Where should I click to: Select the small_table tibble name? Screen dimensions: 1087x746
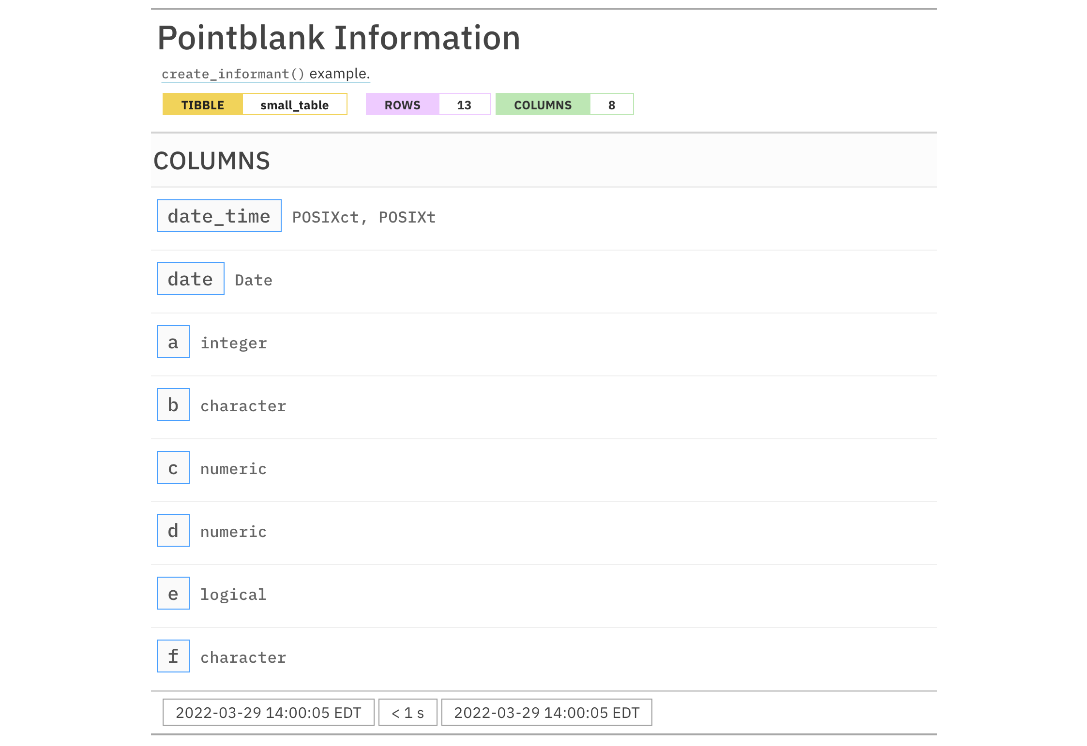click(x=294, y=104)
